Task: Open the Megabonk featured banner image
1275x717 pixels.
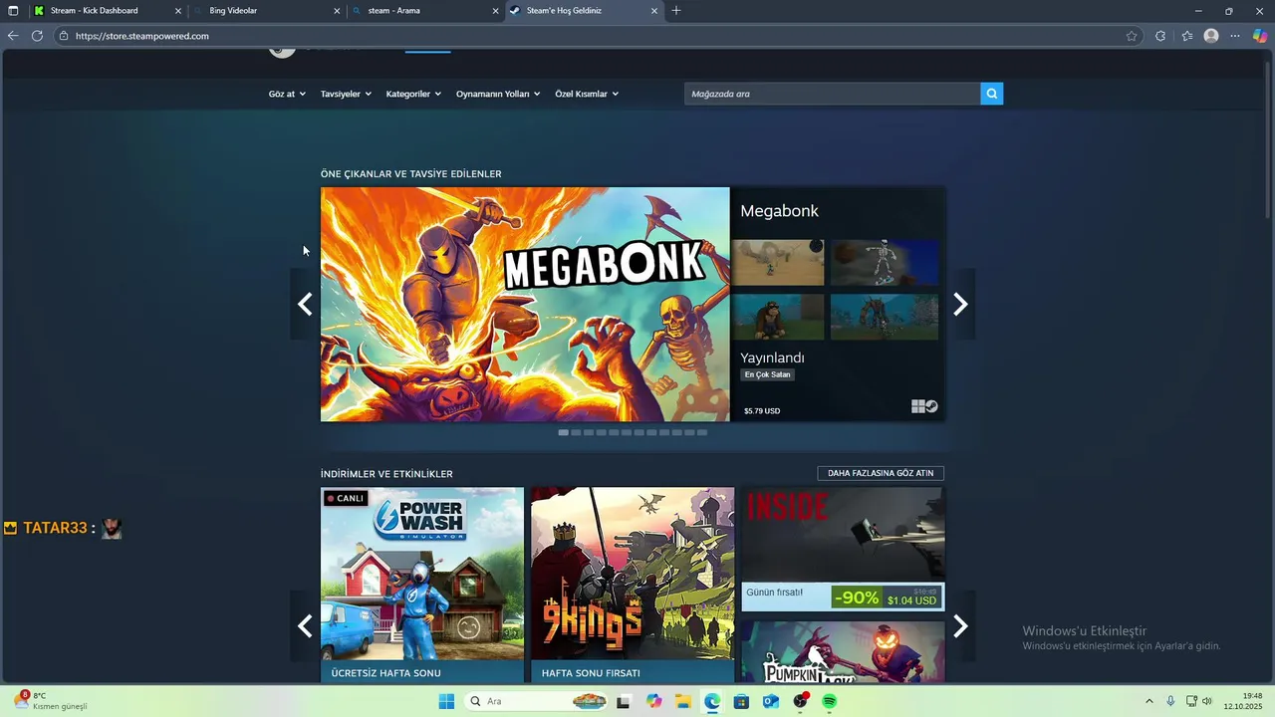Action: pyautogui.click(x=525, y=305)
